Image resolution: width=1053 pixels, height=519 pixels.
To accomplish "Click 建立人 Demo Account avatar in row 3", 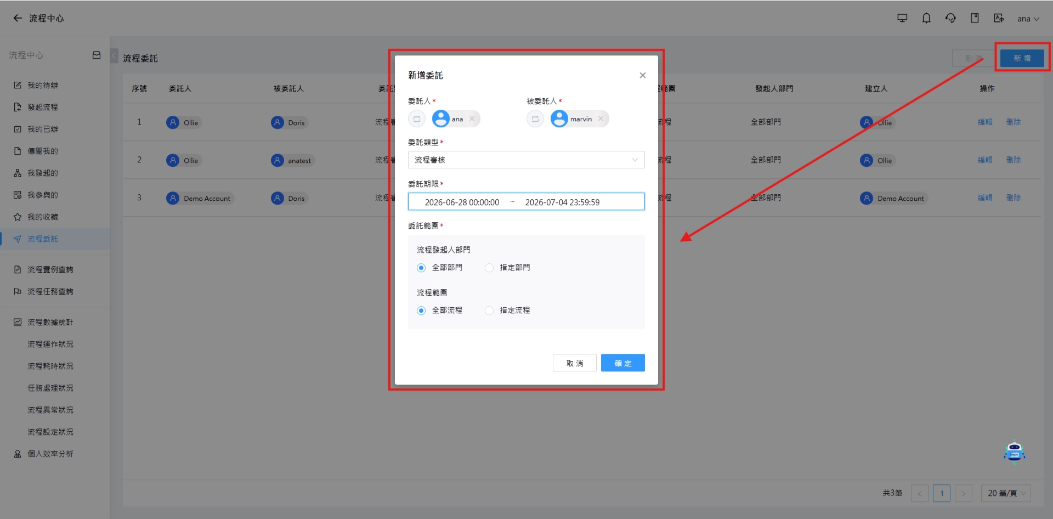I will pos(867,198).
